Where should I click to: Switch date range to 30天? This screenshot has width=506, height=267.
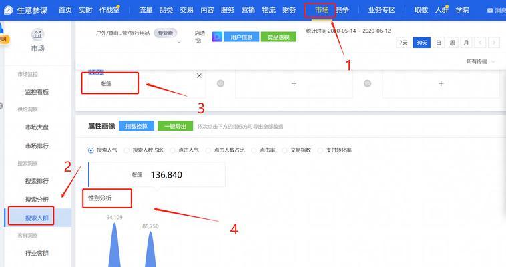pos(422,43)
